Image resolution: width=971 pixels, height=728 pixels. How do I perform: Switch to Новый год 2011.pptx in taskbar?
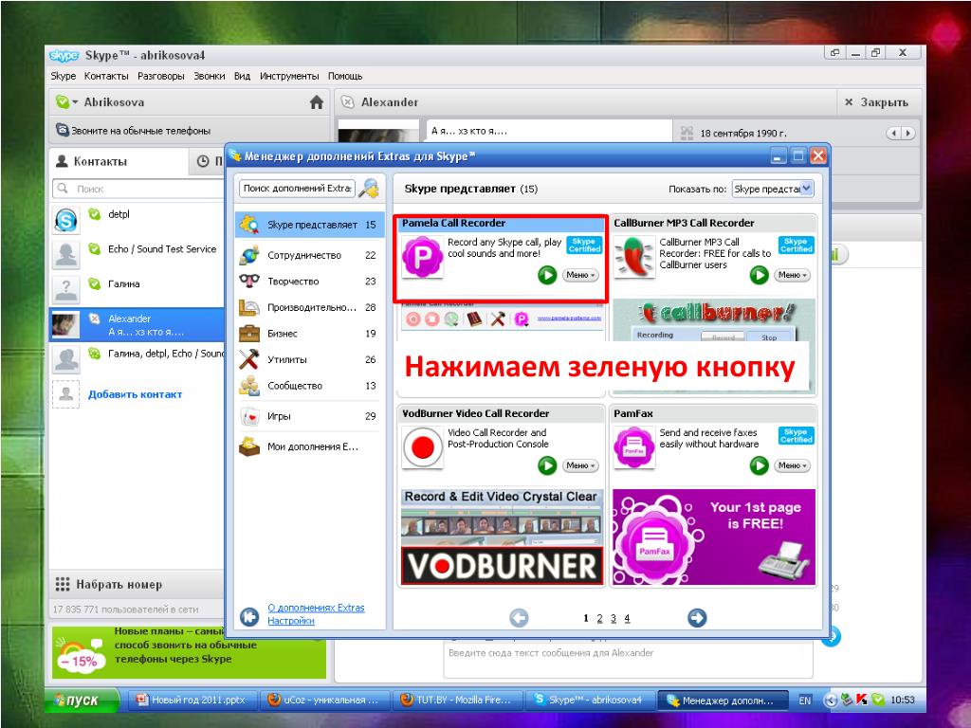(193, 701)
